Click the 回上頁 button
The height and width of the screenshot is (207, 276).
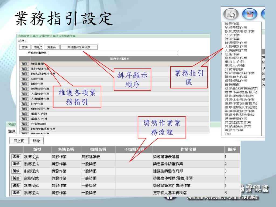point(19,141)
